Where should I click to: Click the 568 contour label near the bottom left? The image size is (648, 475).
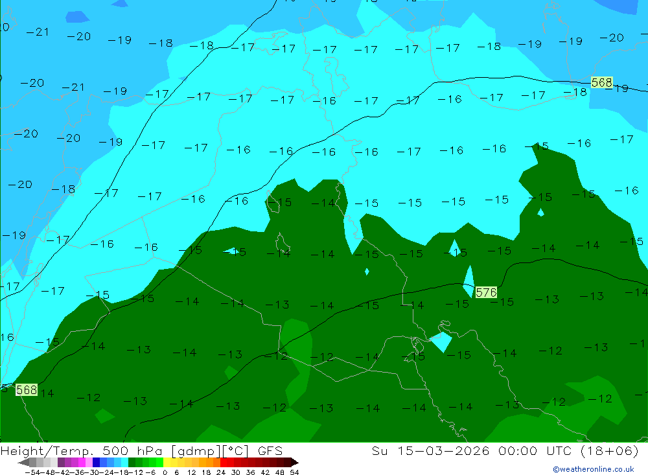27,390
